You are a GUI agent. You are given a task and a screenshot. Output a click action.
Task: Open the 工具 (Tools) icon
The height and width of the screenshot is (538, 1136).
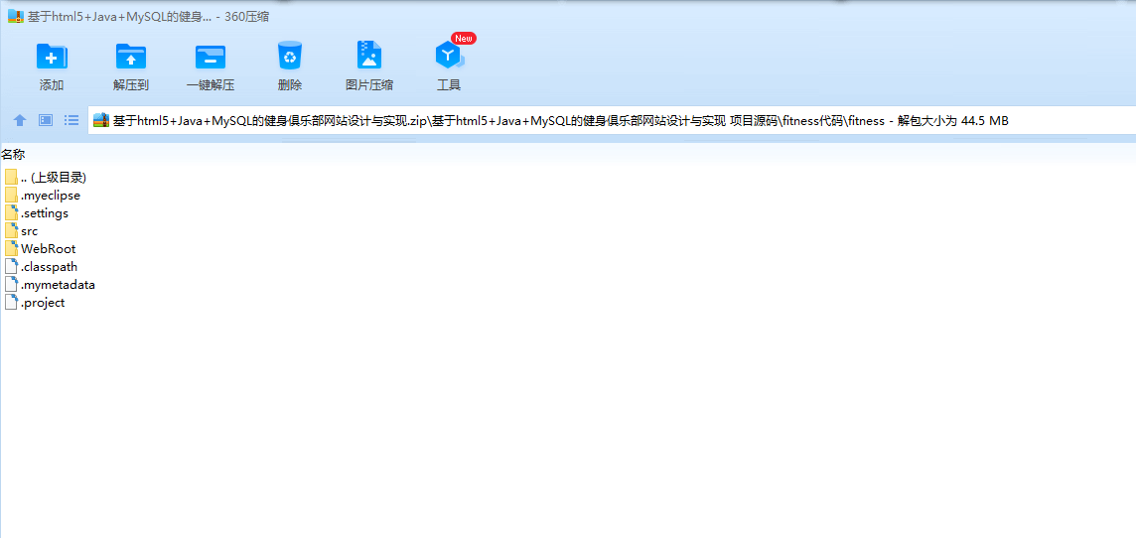point(449,55)
